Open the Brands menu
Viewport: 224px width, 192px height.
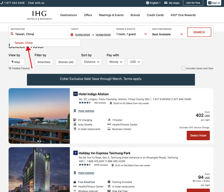point(135,15)
